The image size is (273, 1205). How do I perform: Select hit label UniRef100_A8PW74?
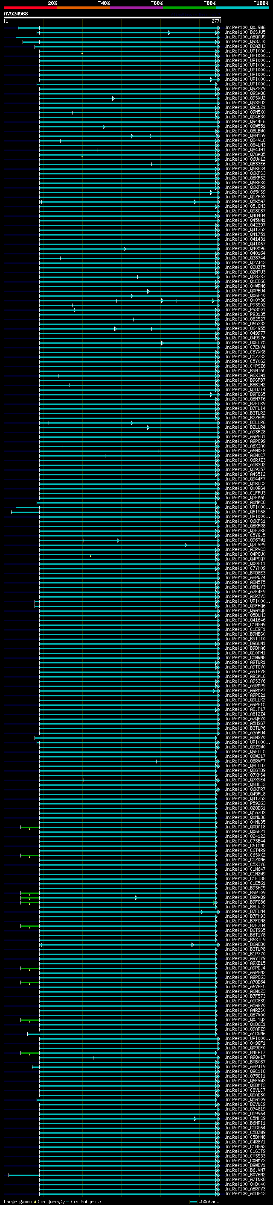245,578
